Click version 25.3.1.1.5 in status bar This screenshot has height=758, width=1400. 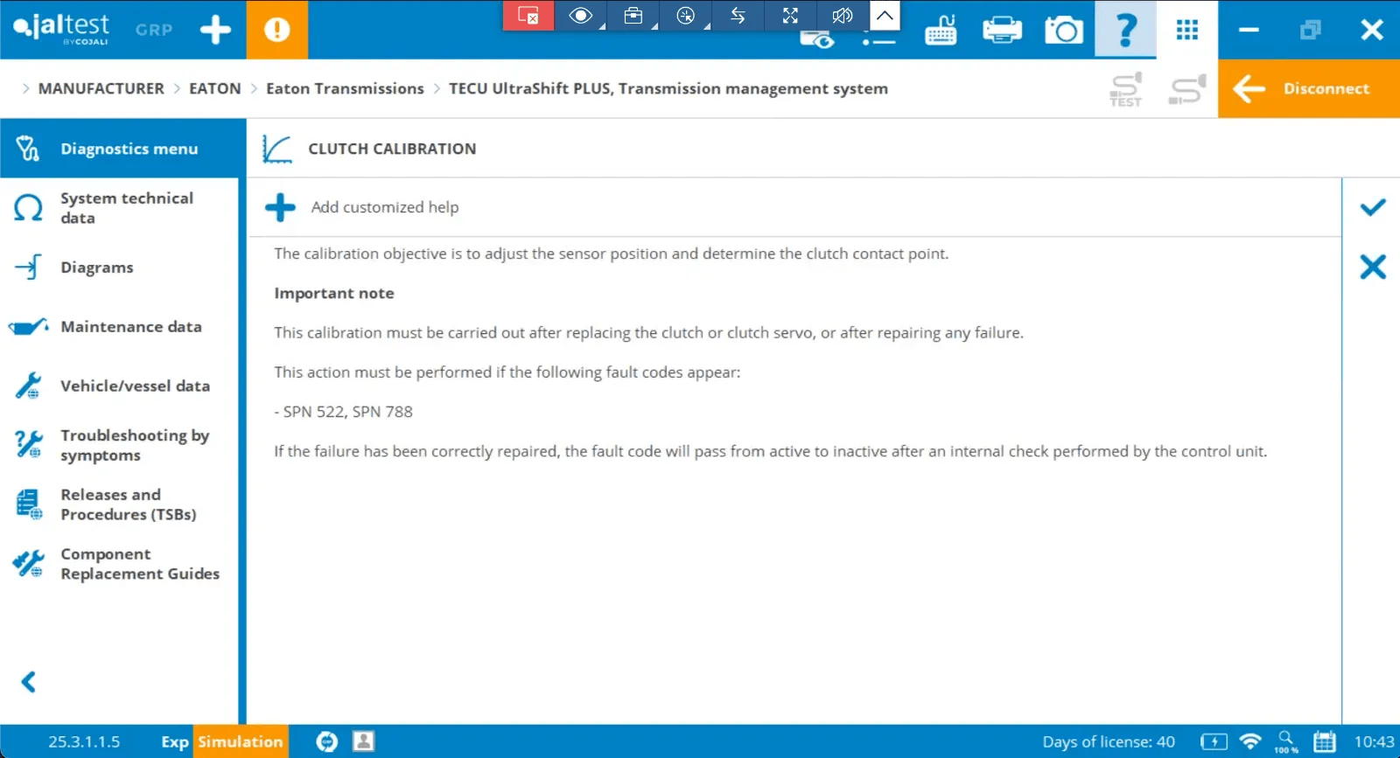click(84, 741)
